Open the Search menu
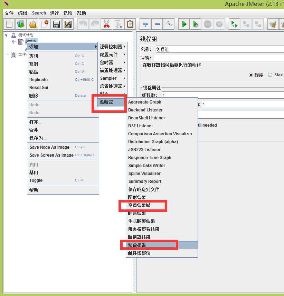Image resolution: width=284 pixels, height=296 pixels. point(39,13)
